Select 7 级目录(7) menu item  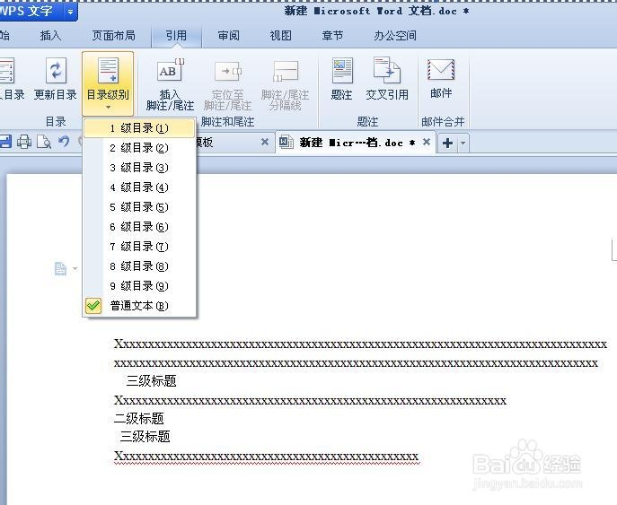tap(139, 247)
